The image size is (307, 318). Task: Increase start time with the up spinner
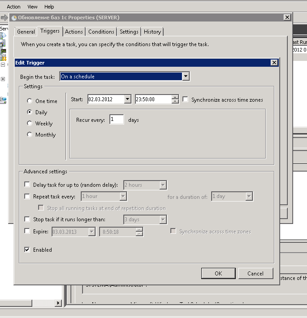tap(175, 97)
